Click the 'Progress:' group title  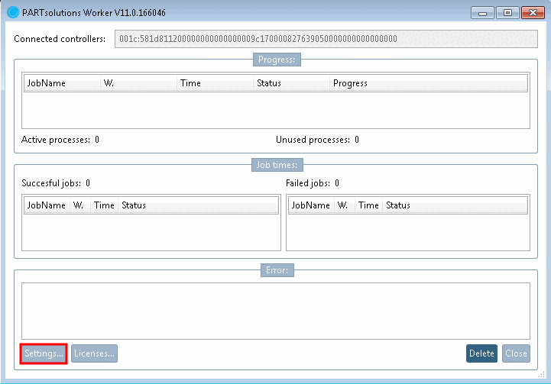click(277, 60)
